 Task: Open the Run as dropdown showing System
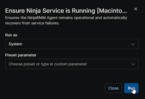tap(72, 44)
